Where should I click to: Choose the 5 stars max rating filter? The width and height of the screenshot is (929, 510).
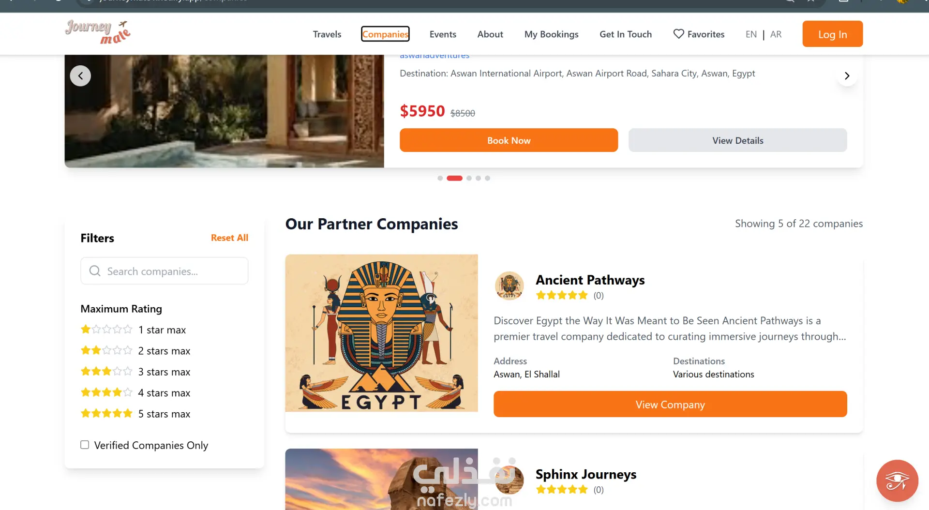coord(135,414)
